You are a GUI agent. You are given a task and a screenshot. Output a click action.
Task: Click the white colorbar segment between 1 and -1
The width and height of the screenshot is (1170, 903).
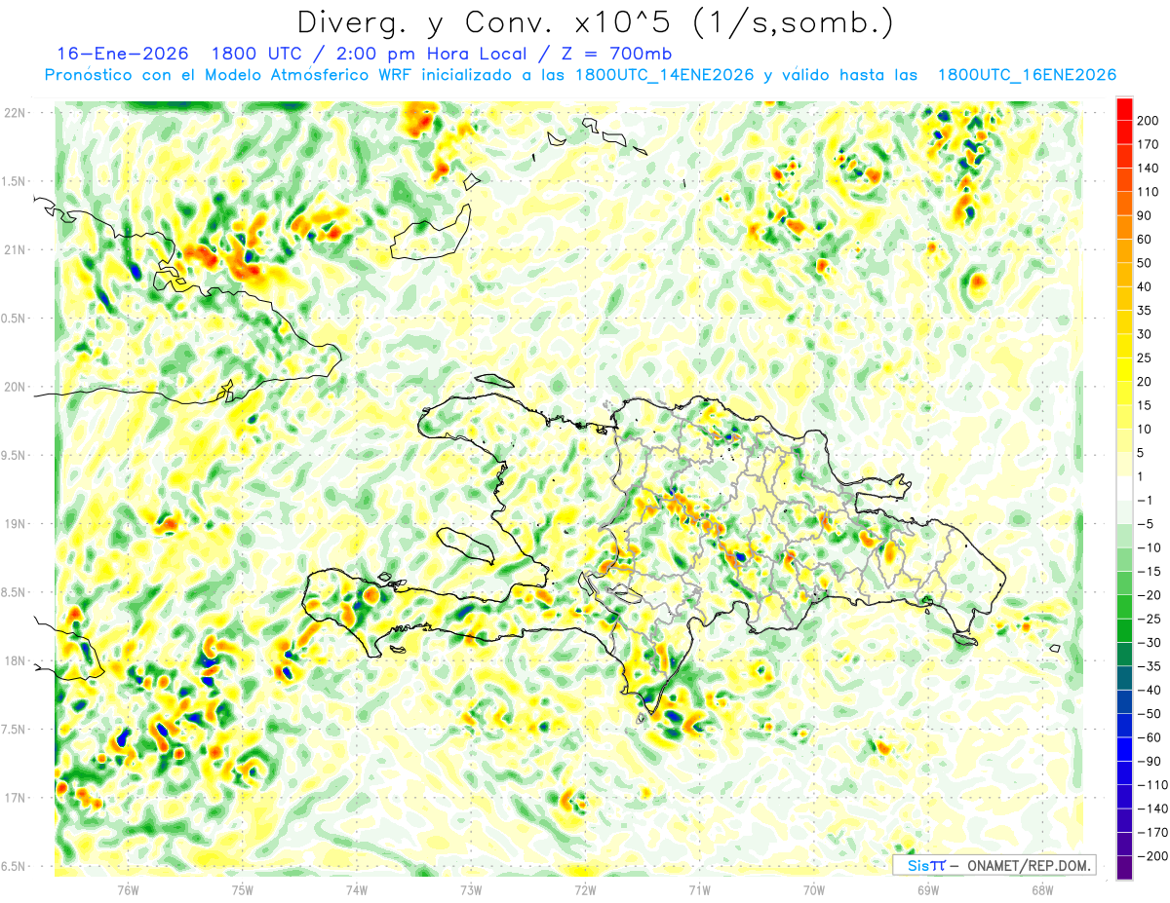pyautogui.click(x=1124, y=488)
